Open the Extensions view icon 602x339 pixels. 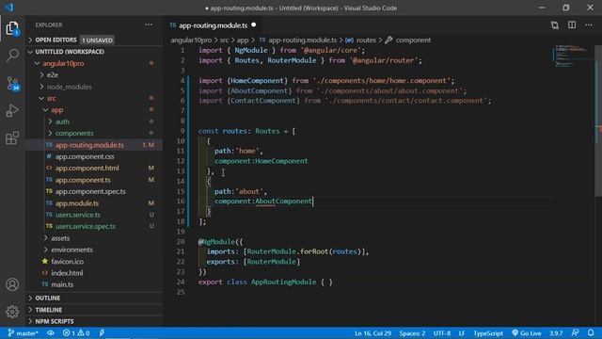pyautogui.click(x=12, y=138)
